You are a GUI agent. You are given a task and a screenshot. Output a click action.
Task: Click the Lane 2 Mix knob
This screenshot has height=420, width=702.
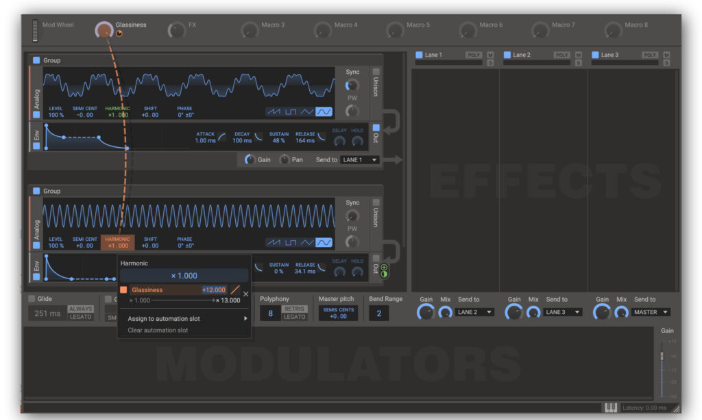(x=533, y=313)
